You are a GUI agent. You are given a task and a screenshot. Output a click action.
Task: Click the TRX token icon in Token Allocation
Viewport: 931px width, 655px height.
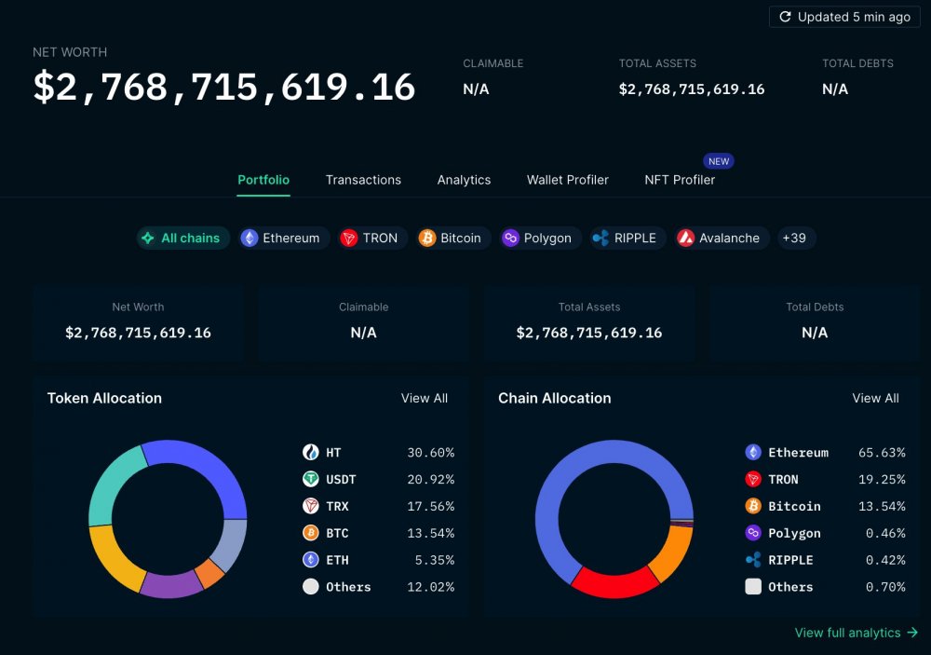pos(311,506)
